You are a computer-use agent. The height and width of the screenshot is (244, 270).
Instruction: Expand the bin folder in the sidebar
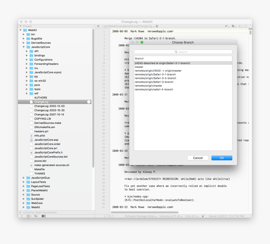coord(23,34)
